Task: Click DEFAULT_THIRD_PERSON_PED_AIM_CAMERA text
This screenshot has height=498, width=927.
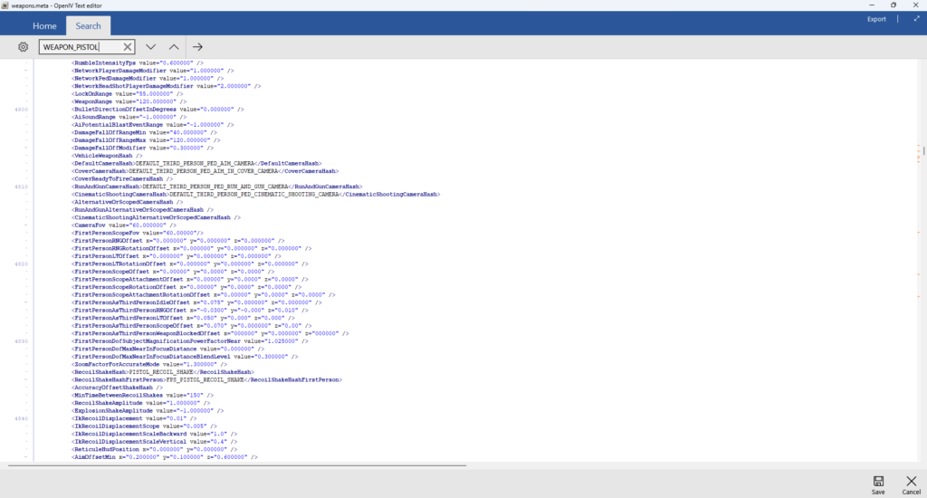Action: (195, 163)
